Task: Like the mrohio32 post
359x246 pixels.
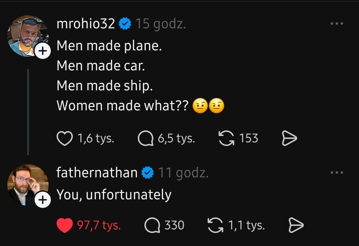Action: pyautogui.click(x=65, y=138)
